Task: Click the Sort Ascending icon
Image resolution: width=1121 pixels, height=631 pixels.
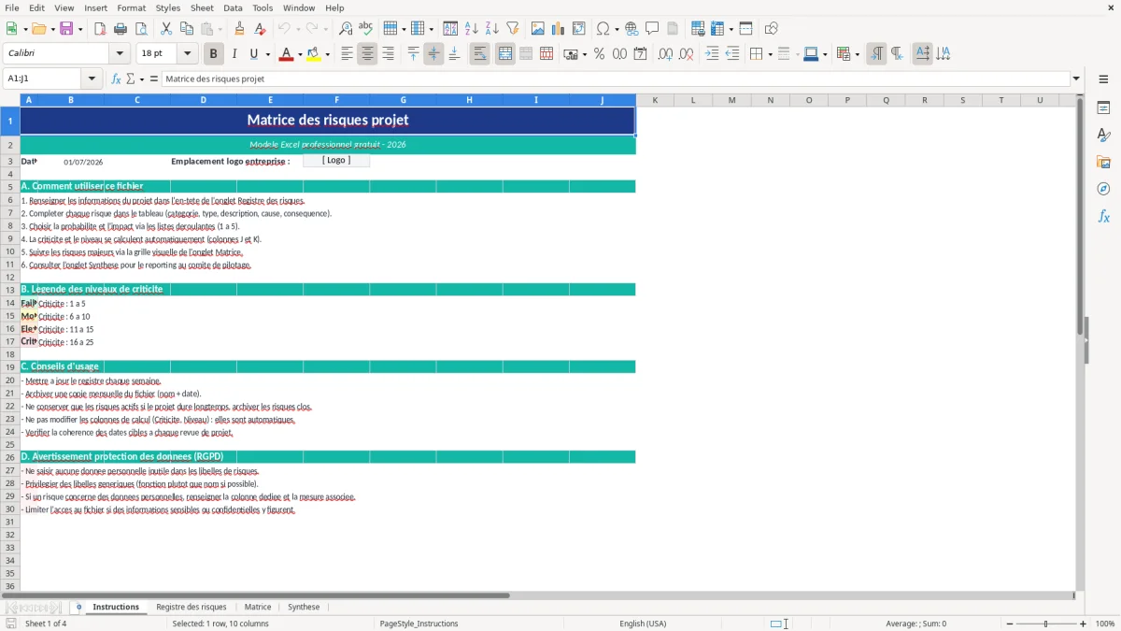Action: pyautogui.click(x=472, y=29)
